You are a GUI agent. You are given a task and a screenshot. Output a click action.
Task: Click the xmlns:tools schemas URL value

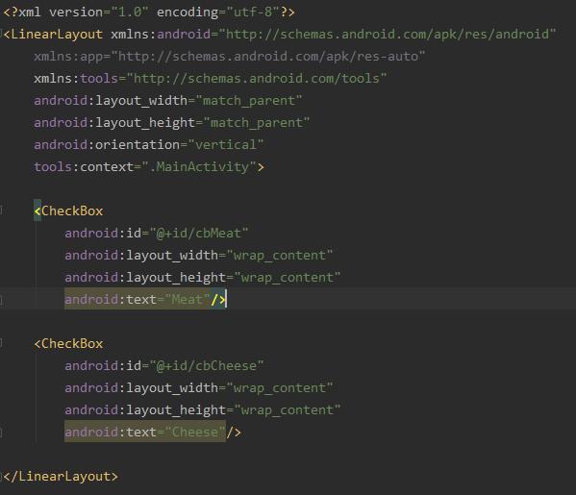[257, 78]
